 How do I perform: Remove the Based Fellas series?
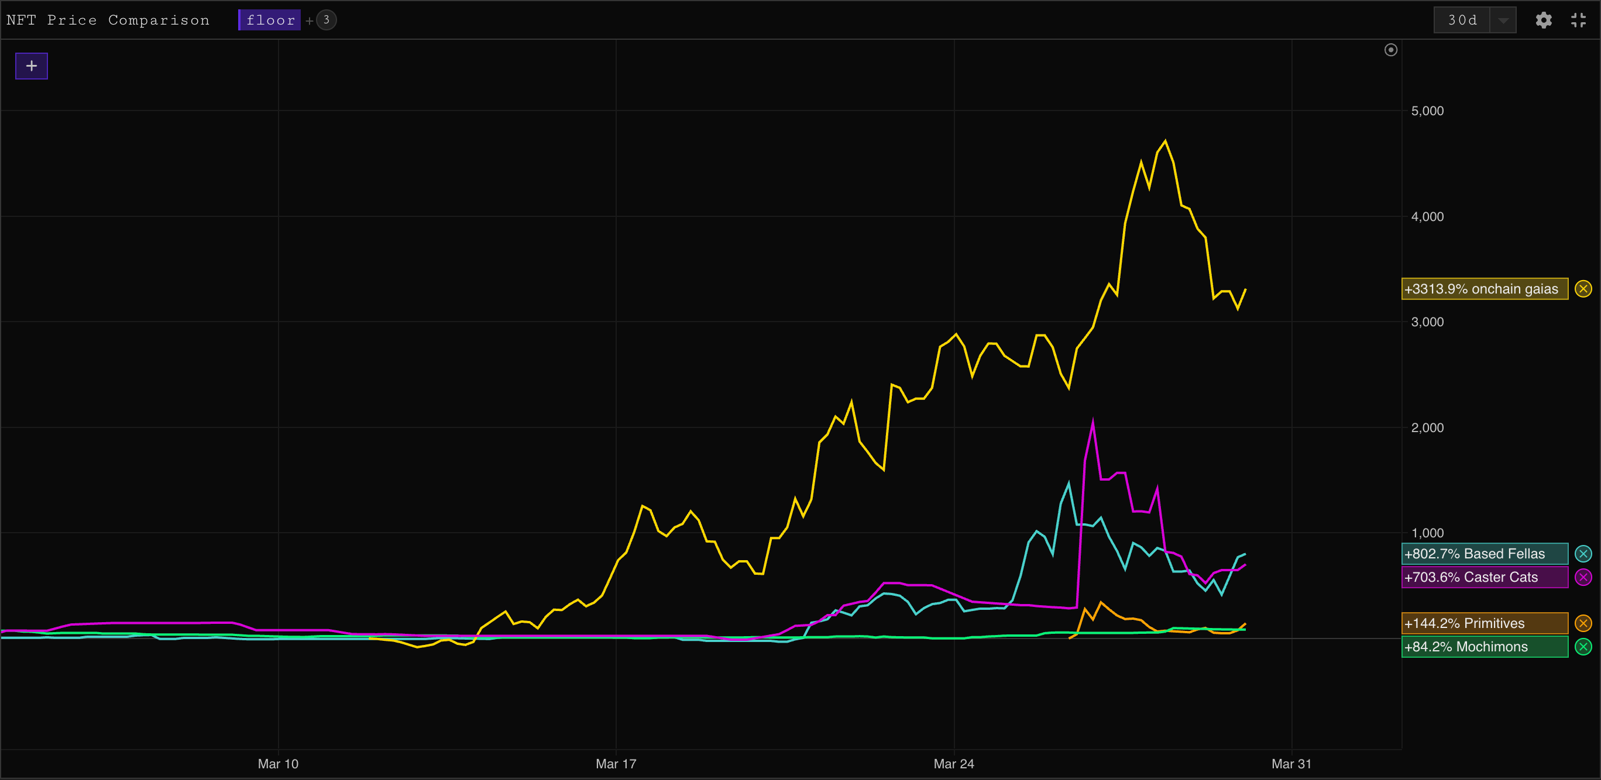coord(1583,553)
